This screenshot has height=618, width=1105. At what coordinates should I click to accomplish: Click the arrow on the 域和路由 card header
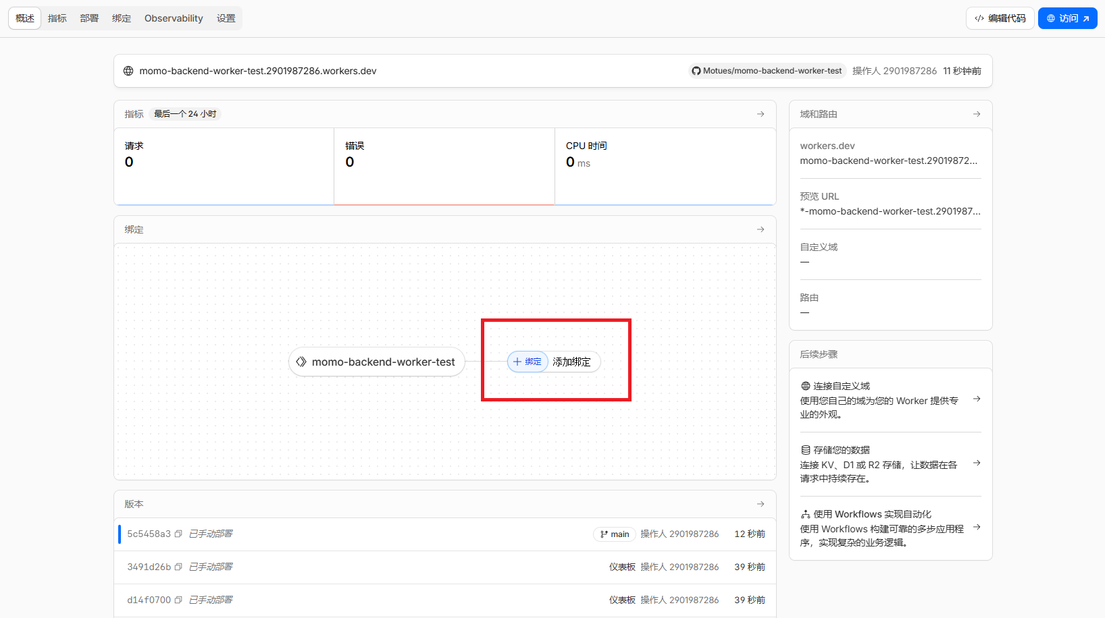(x=977, y=114)
